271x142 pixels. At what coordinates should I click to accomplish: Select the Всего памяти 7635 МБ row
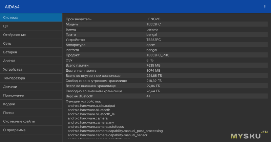[x=166, y=65]
